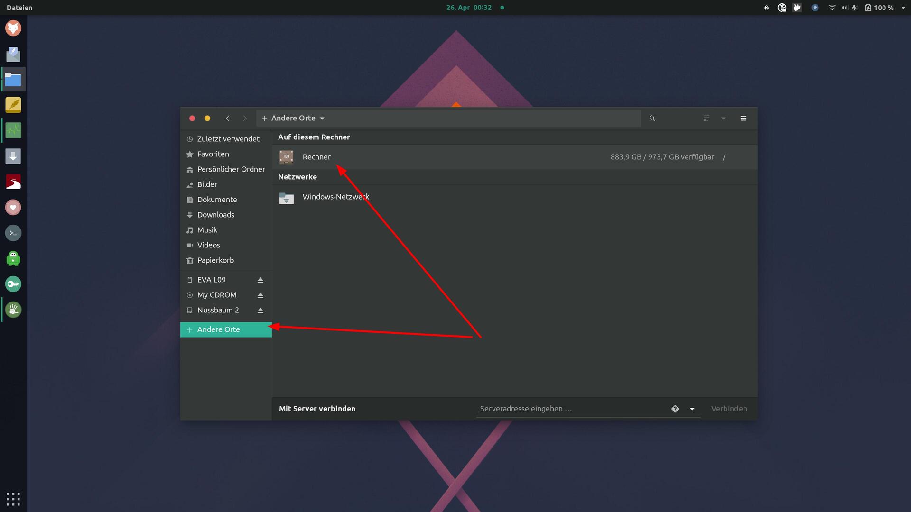Select Zuletzt verwendet in sidebar
Viewport: 911px width, 512px height.
[x=228, y=139]
